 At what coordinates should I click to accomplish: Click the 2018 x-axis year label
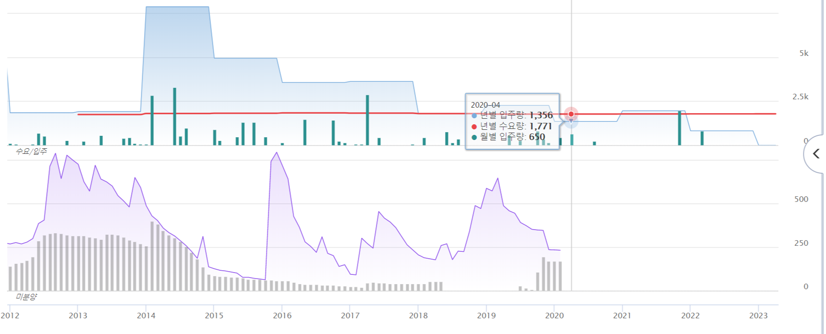coord(418,316)
